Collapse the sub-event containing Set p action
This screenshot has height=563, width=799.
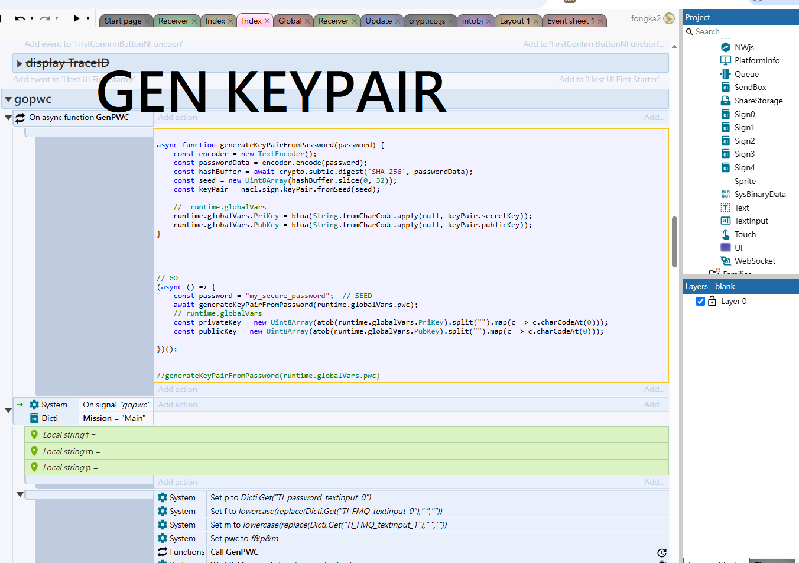point(20,494)
